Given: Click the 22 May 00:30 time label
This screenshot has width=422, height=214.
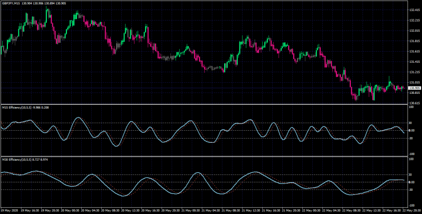Looking at the screenshot, I should pyautogui.click(x=311, y=210).
